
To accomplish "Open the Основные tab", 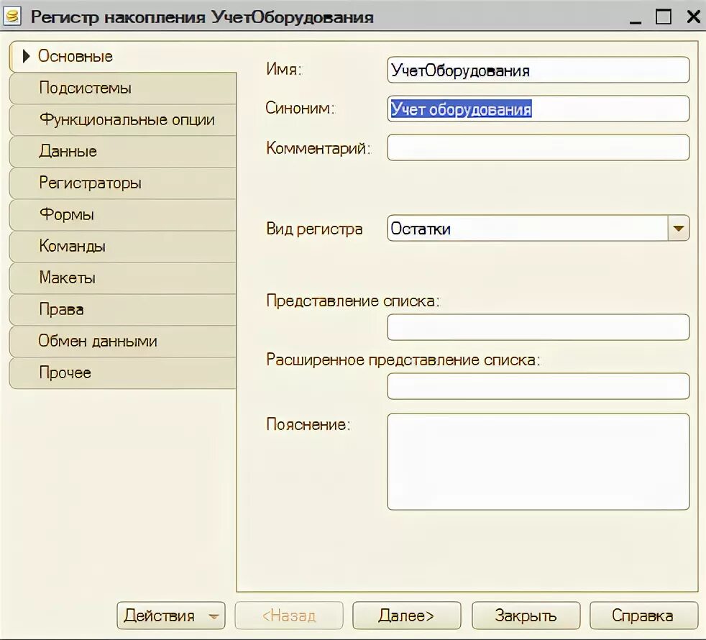I will tap(123, 56).
